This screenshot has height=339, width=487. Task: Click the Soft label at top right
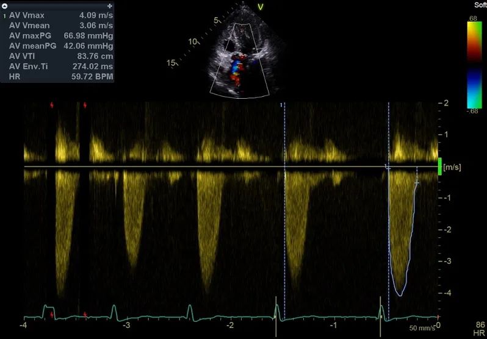480,5
